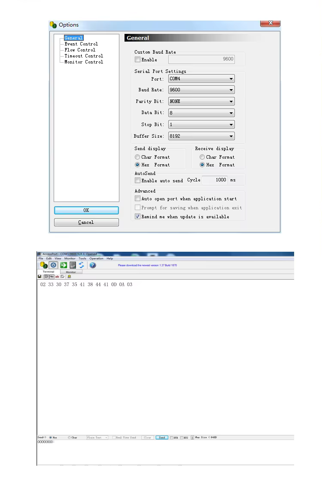The image size is (322, 494).
Task: Enable the Custom Baud Rate checkbox
Action: (x=137, y=60)
